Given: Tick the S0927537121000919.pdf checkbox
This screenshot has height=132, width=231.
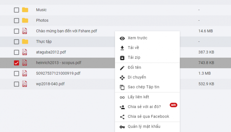Looking at the screenshot, I should coord(17,73).
